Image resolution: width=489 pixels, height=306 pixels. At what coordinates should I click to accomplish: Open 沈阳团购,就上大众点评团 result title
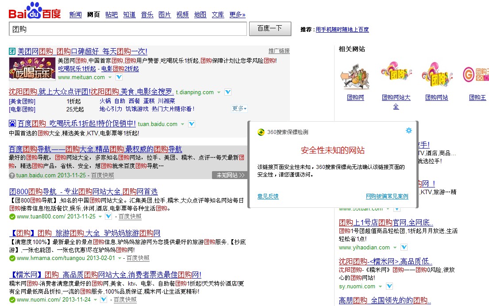coord(91,92)
